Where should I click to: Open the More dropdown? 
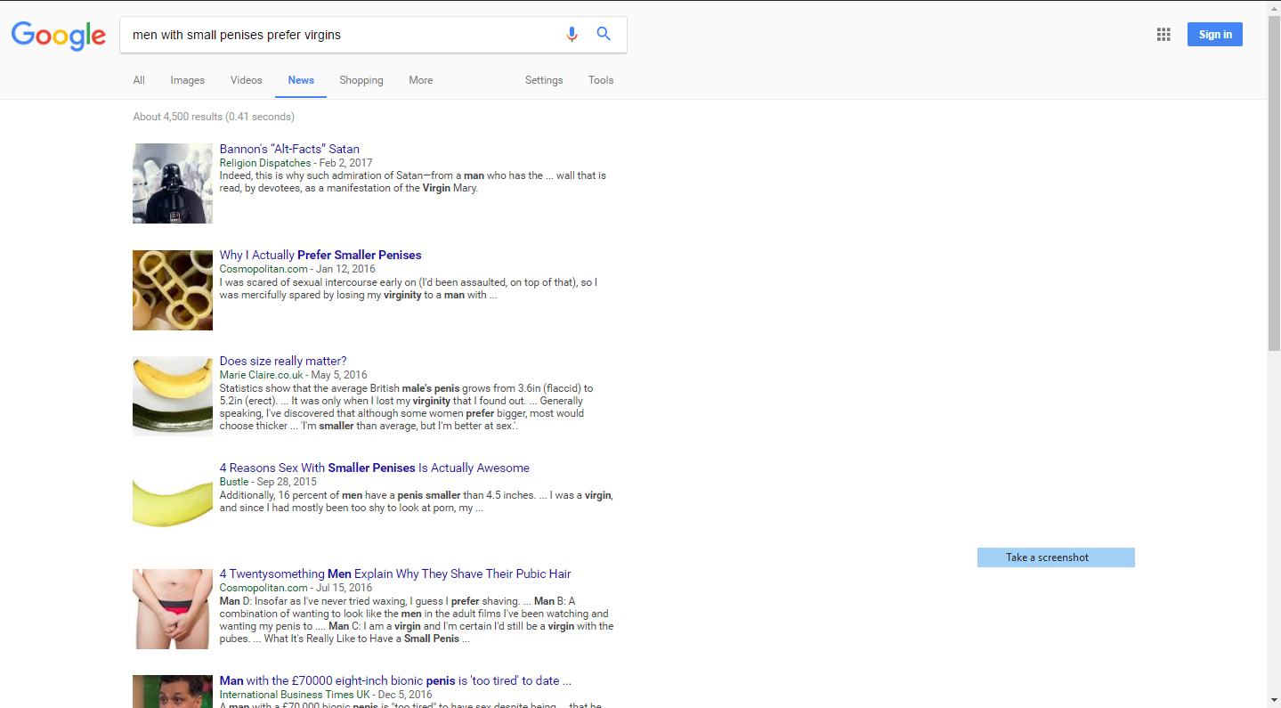[x=421, y=80]
